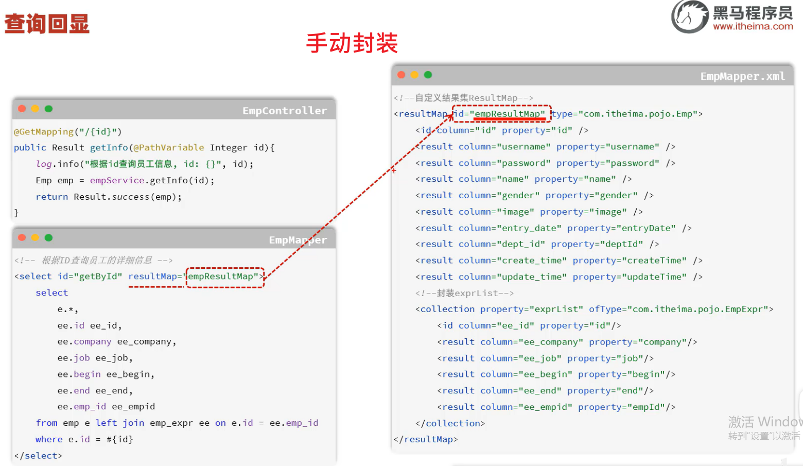Click the empService.getInfo(id) line
The height and width of the screenshot is (466, 803).
point(125,180)
